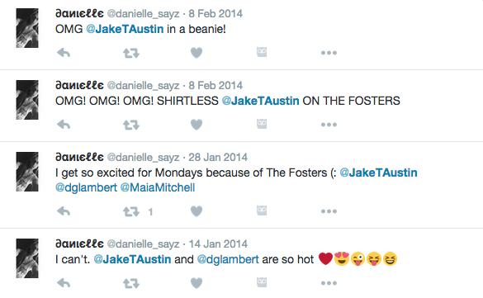The image size is (483, 298).
Task: Retweet the "excited for Mondays" tweet
Action: click(131, 211)
